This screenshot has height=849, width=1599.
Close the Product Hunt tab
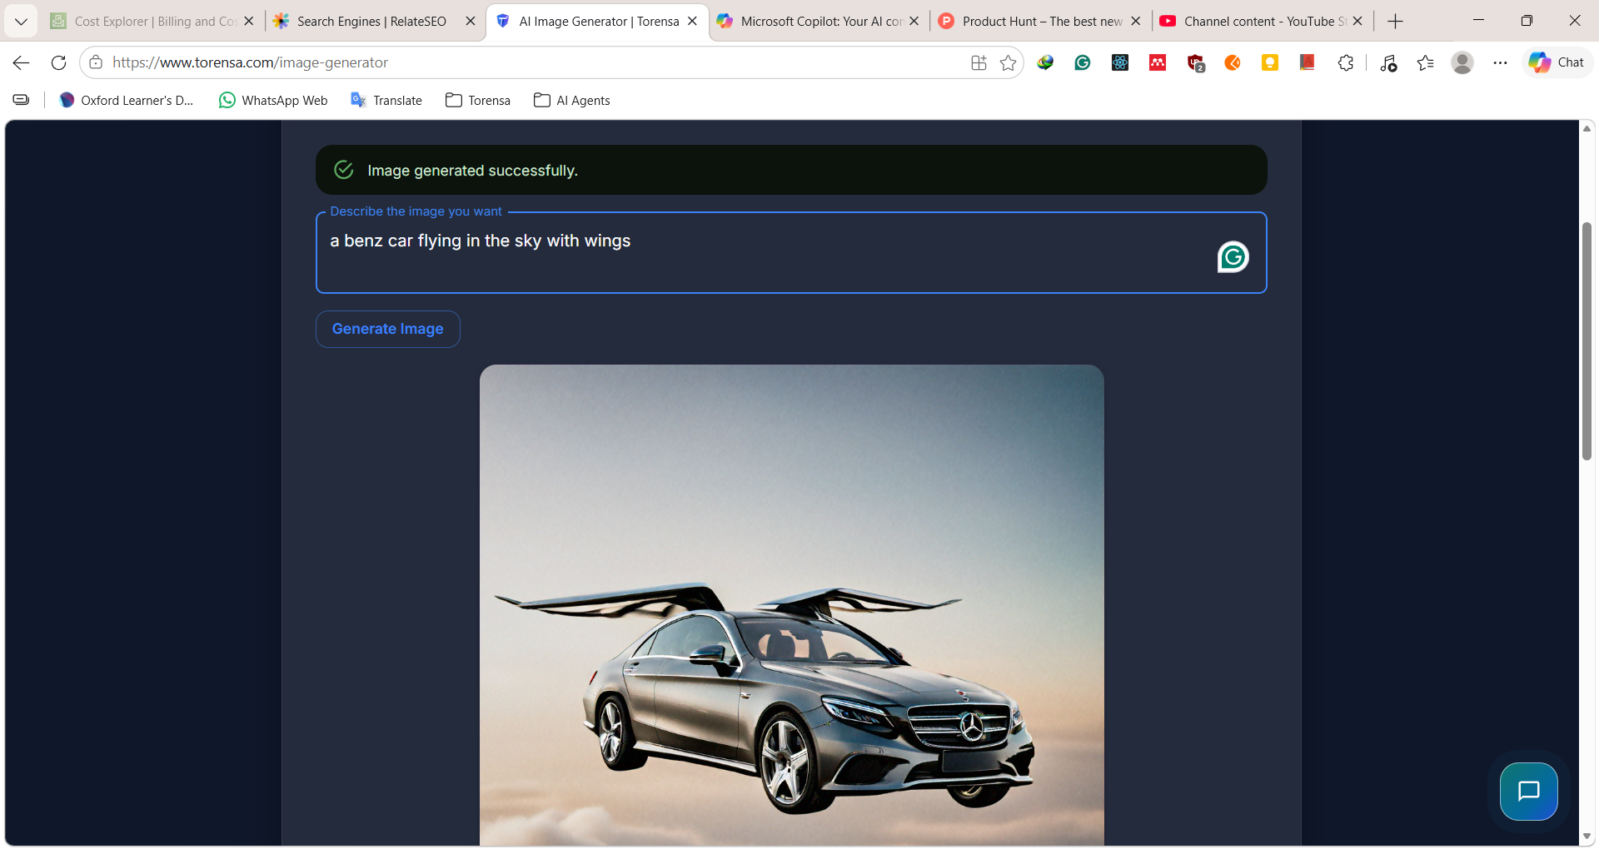pos(1136,22)
